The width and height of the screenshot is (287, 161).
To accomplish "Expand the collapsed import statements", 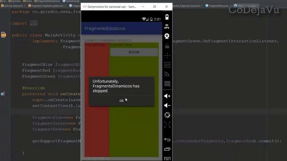I will click(x=34, y=23).
